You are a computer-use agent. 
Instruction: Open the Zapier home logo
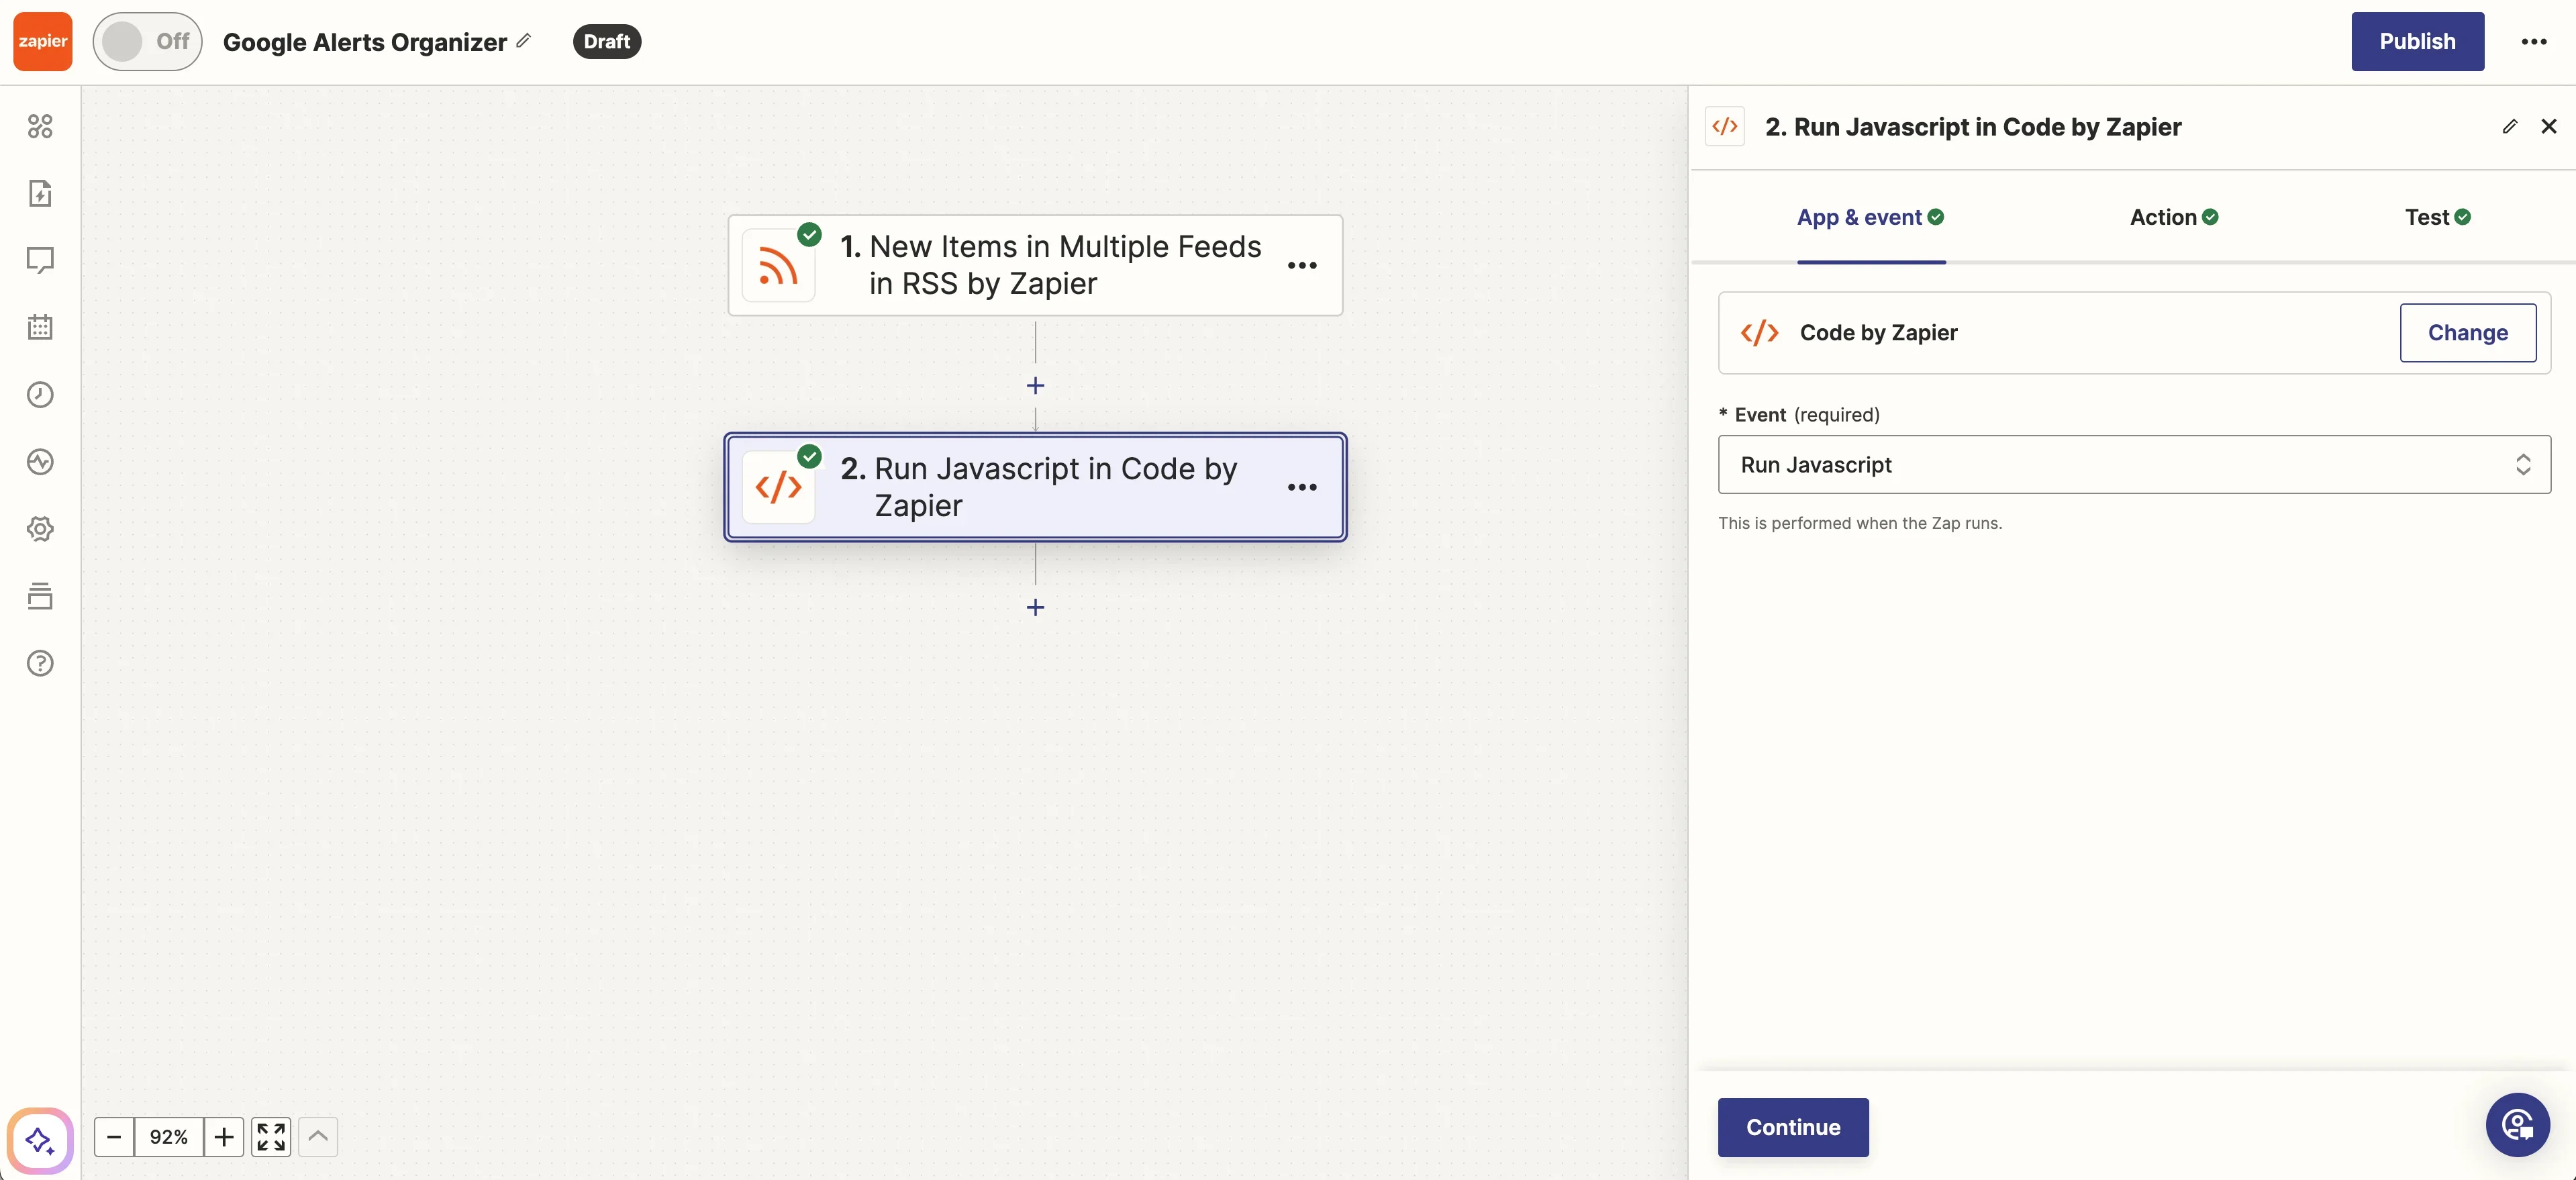coord(42,41)
